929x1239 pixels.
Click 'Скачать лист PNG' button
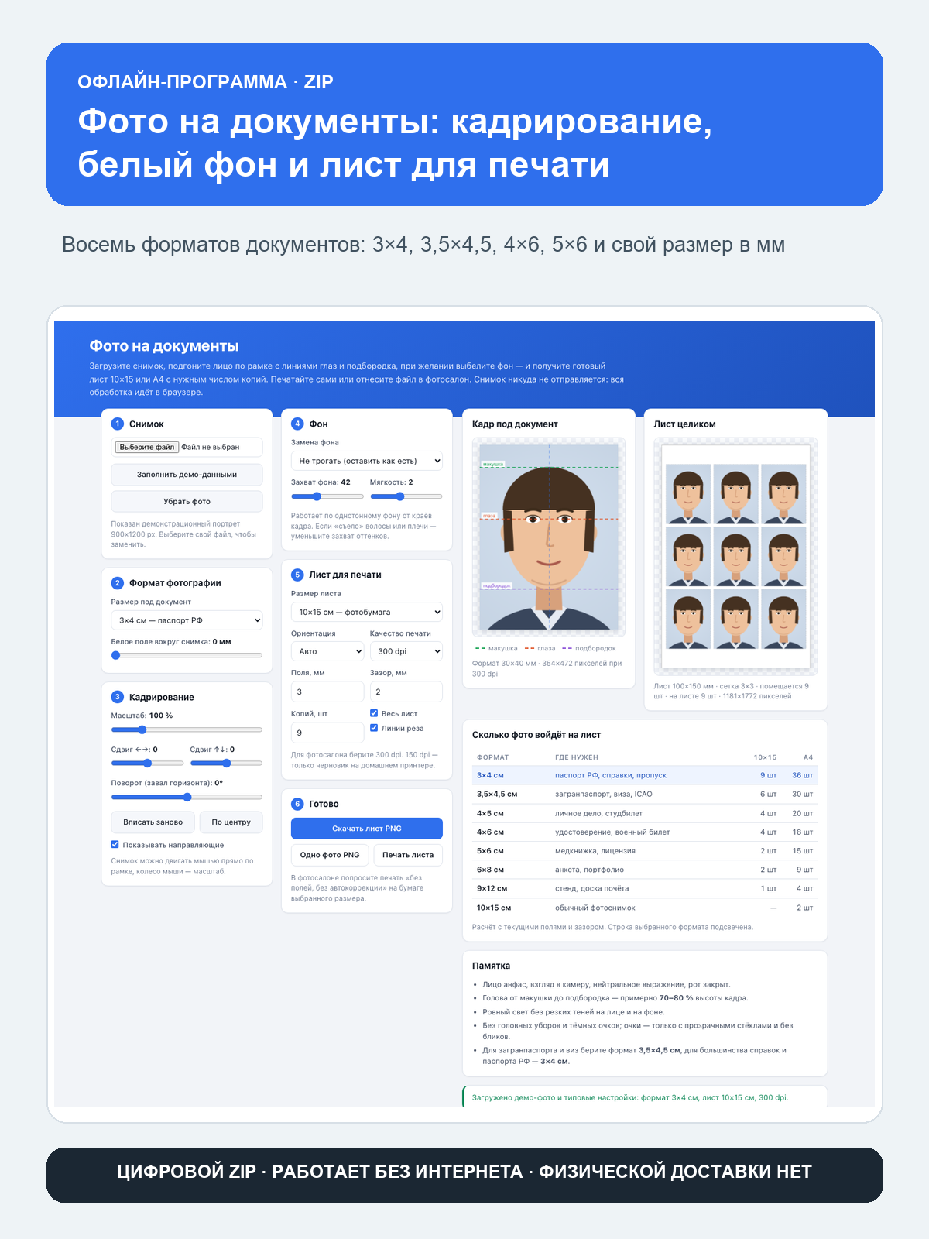[x=367, y=829]
